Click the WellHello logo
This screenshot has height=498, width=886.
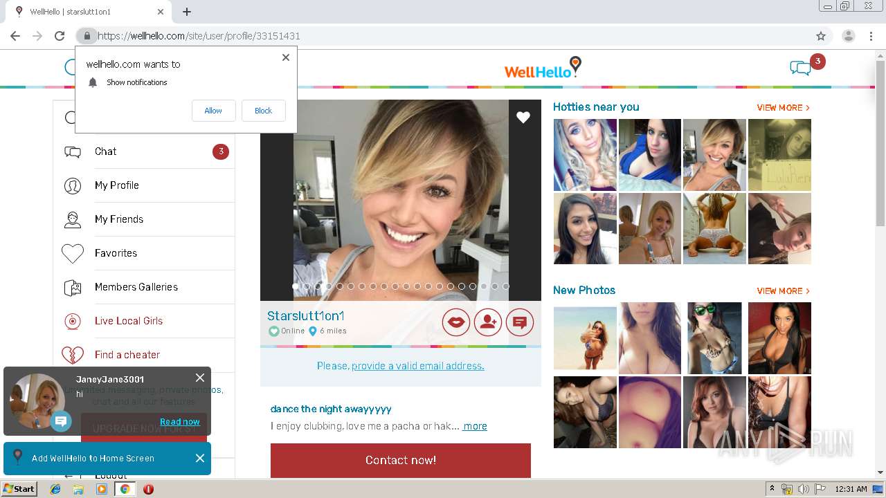coord(543,68)
